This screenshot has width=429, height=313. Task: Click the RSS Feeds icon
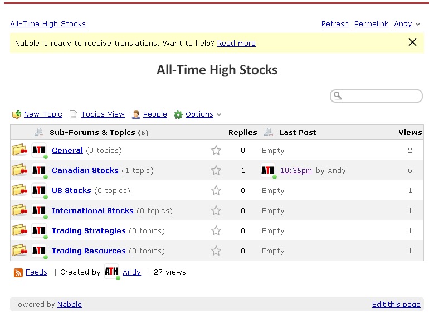pyautogui.click(x=18, y=273)
